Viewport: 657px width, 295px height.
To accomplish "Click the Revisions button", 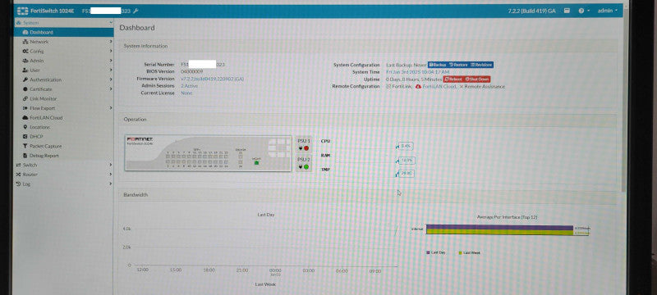I will pos(481,65).
